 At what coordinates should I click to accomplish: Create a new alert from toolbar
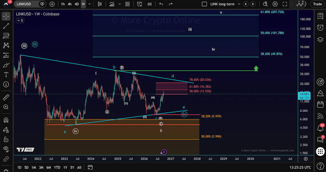tap(139, 4)
